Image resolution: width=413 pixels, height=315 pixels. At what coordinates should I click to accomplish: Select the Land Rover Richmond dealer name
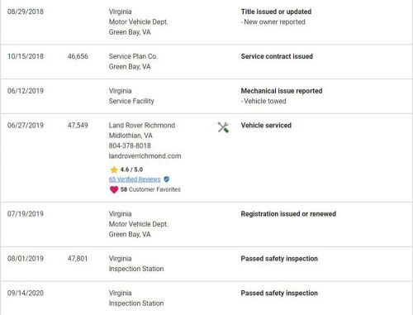[142, 126]
